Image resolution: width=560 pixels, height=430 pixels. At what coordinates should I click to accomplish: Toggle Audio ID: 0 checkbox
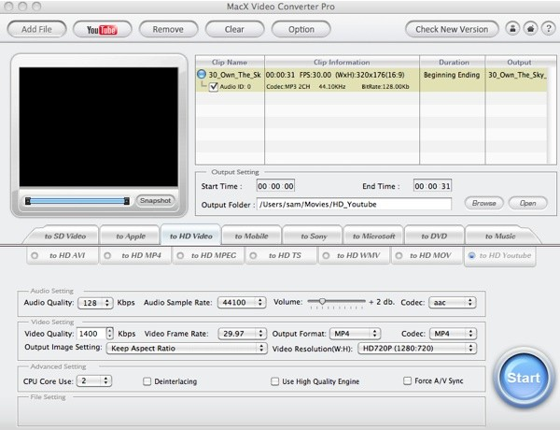click(x=214, y=87)
